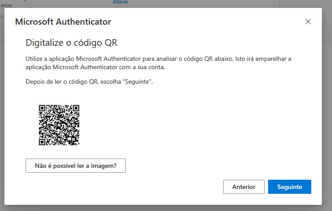Click the QR code's bottom-left finder square
The height and width of the screenshot is (211, 332).
[42, 141]
